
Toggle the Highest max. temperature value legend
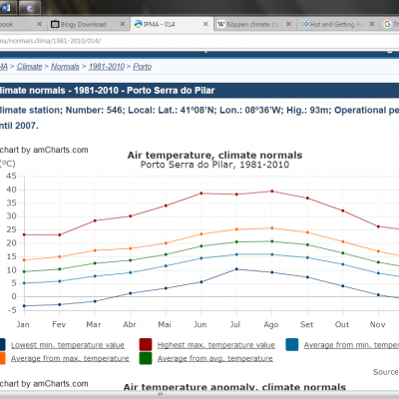click(216, 345)
